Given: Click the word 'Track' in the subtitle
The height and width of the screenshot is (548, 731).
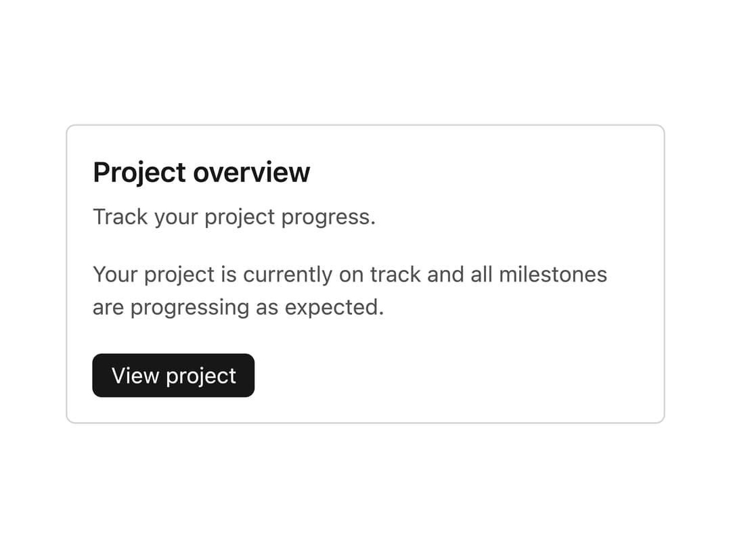Looking at the screenshot, I should point(120,217).
